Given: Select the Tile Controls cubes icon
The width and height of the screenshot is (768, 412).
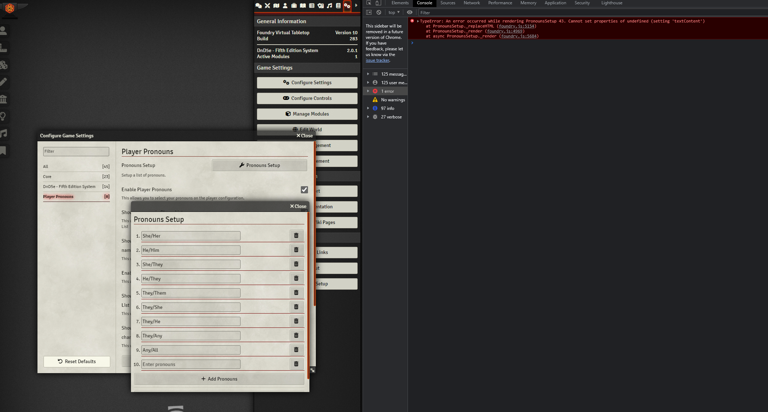Looking at the screenshot, I should click(4, 65).
